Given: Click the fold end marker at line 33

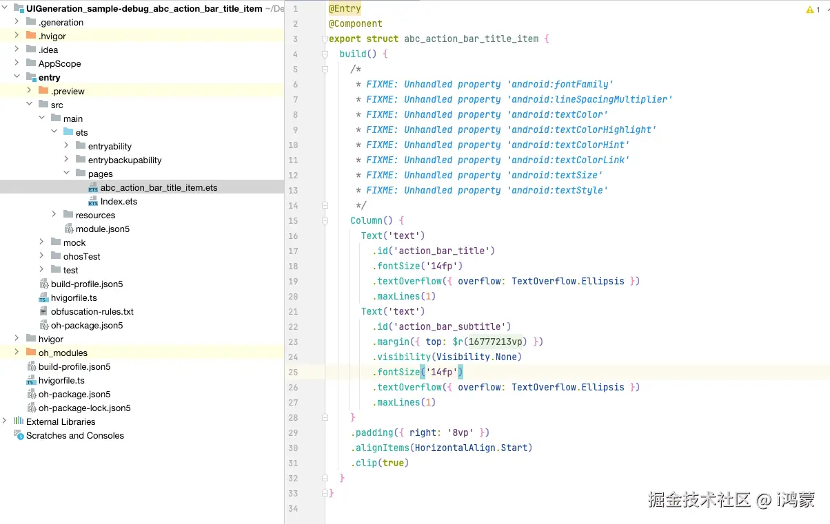Looking at the screenshot, I should [x=325, y=494].
